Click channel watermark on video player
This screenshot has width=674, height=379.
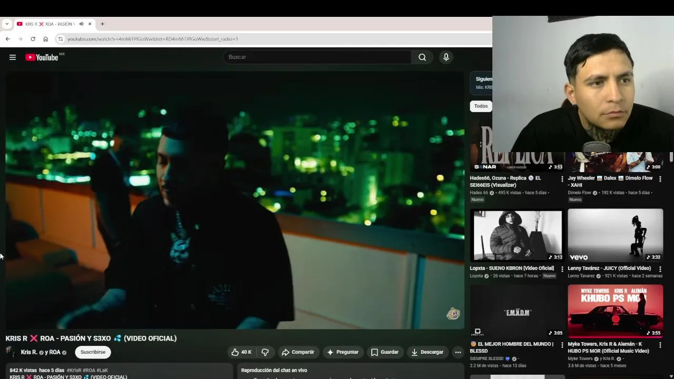(x=453, y=314)
